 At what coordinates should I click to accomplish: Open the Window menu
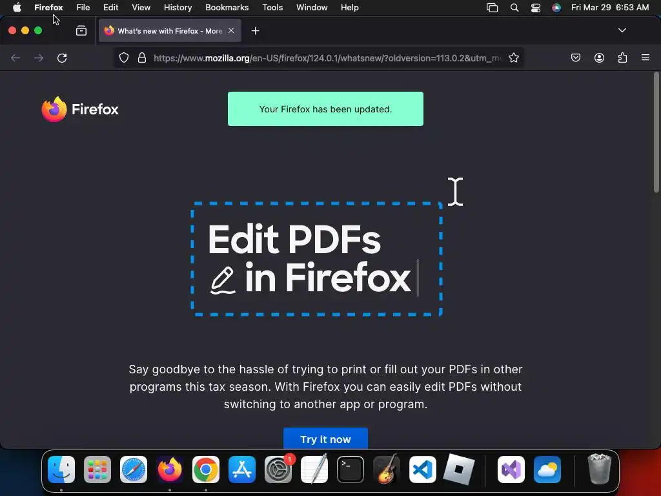click(312, 8)
